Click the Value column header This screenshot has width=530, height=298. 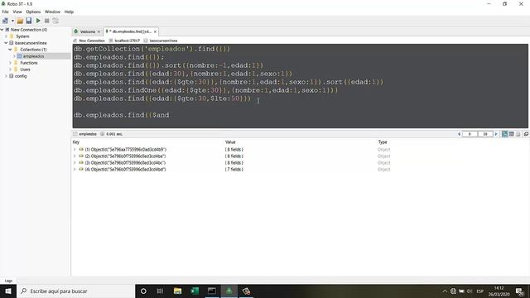click(x=230, y=142)
